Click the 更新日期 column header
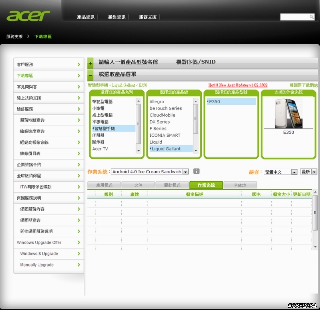This screenshot has width=320, height=310. (x=302, y=194)
